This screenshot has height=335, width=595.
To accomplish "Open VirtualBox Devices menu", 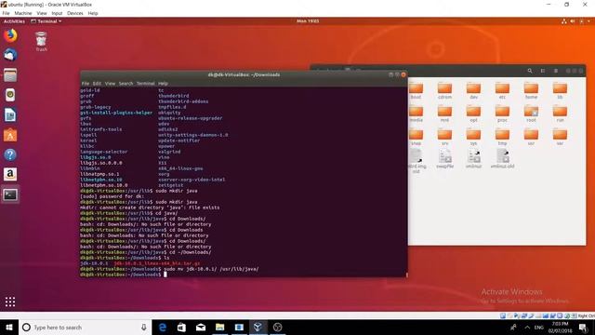I will click(75, 13).
